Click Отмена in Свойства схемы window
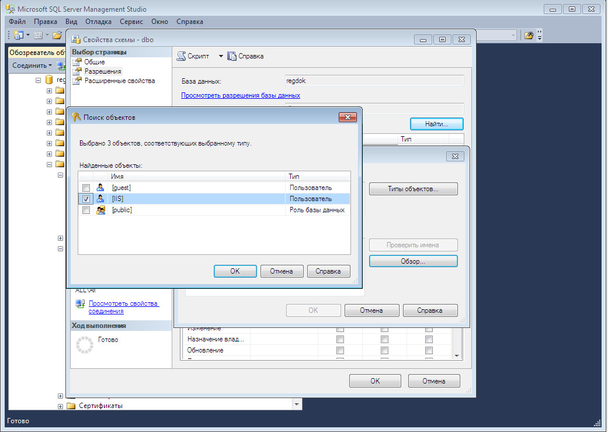Viewport: 608px width, 432px height. pyautogui.click(x=434, y=381)
